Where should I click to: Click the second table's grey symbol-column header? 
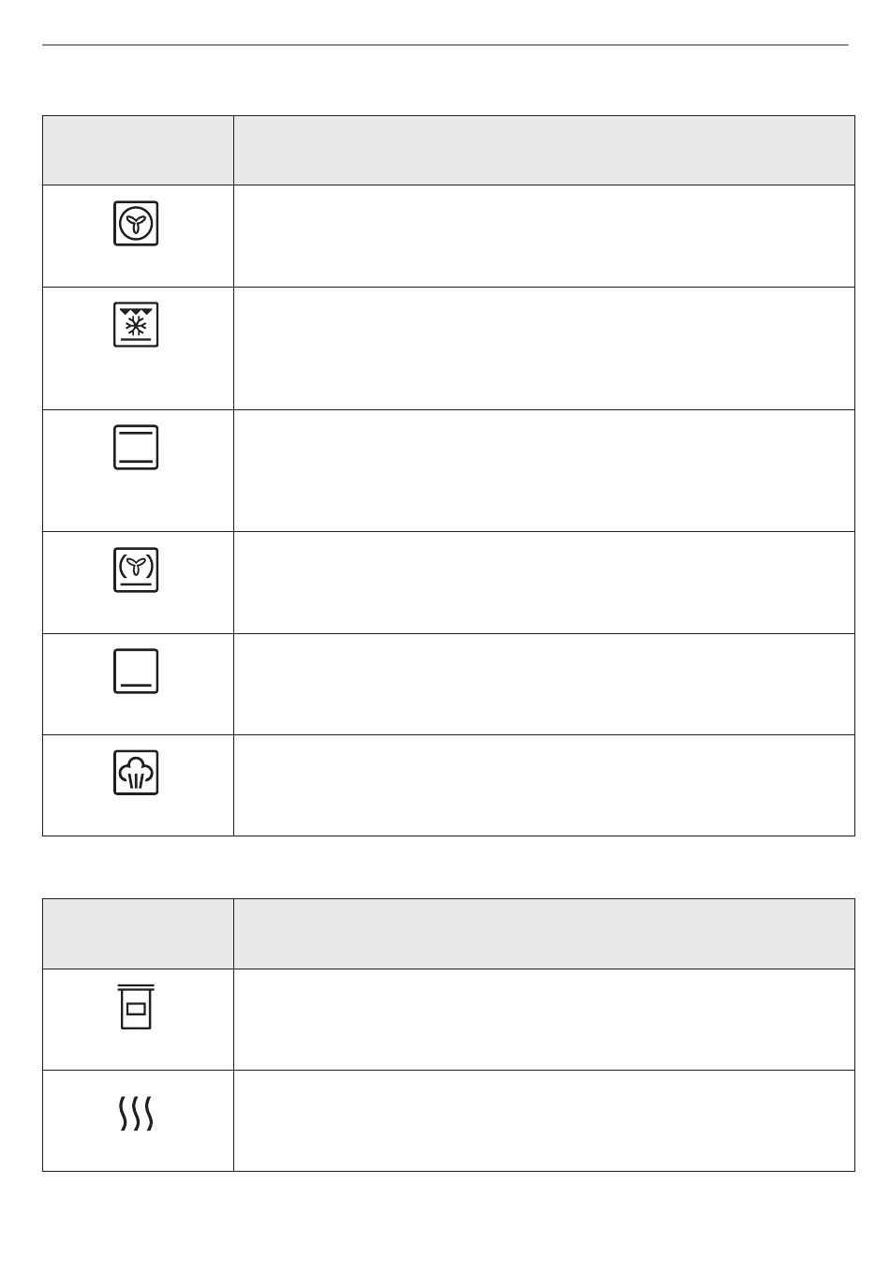click(138, 934)
